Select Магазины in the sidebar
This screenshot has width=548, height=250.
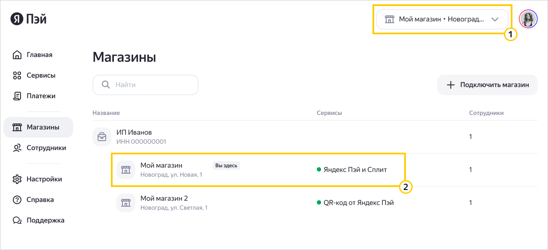[42, 127]
